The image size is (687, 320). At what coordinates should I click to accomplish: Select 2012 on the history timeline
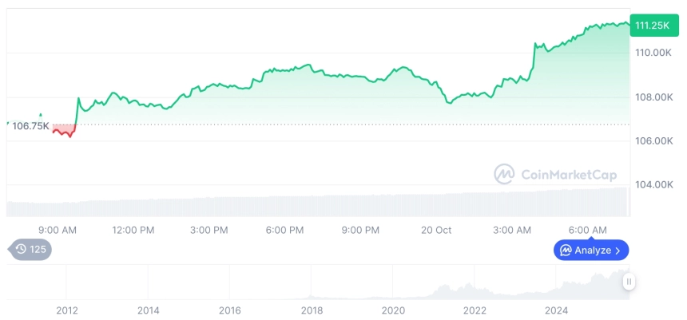tap(66, 310)
